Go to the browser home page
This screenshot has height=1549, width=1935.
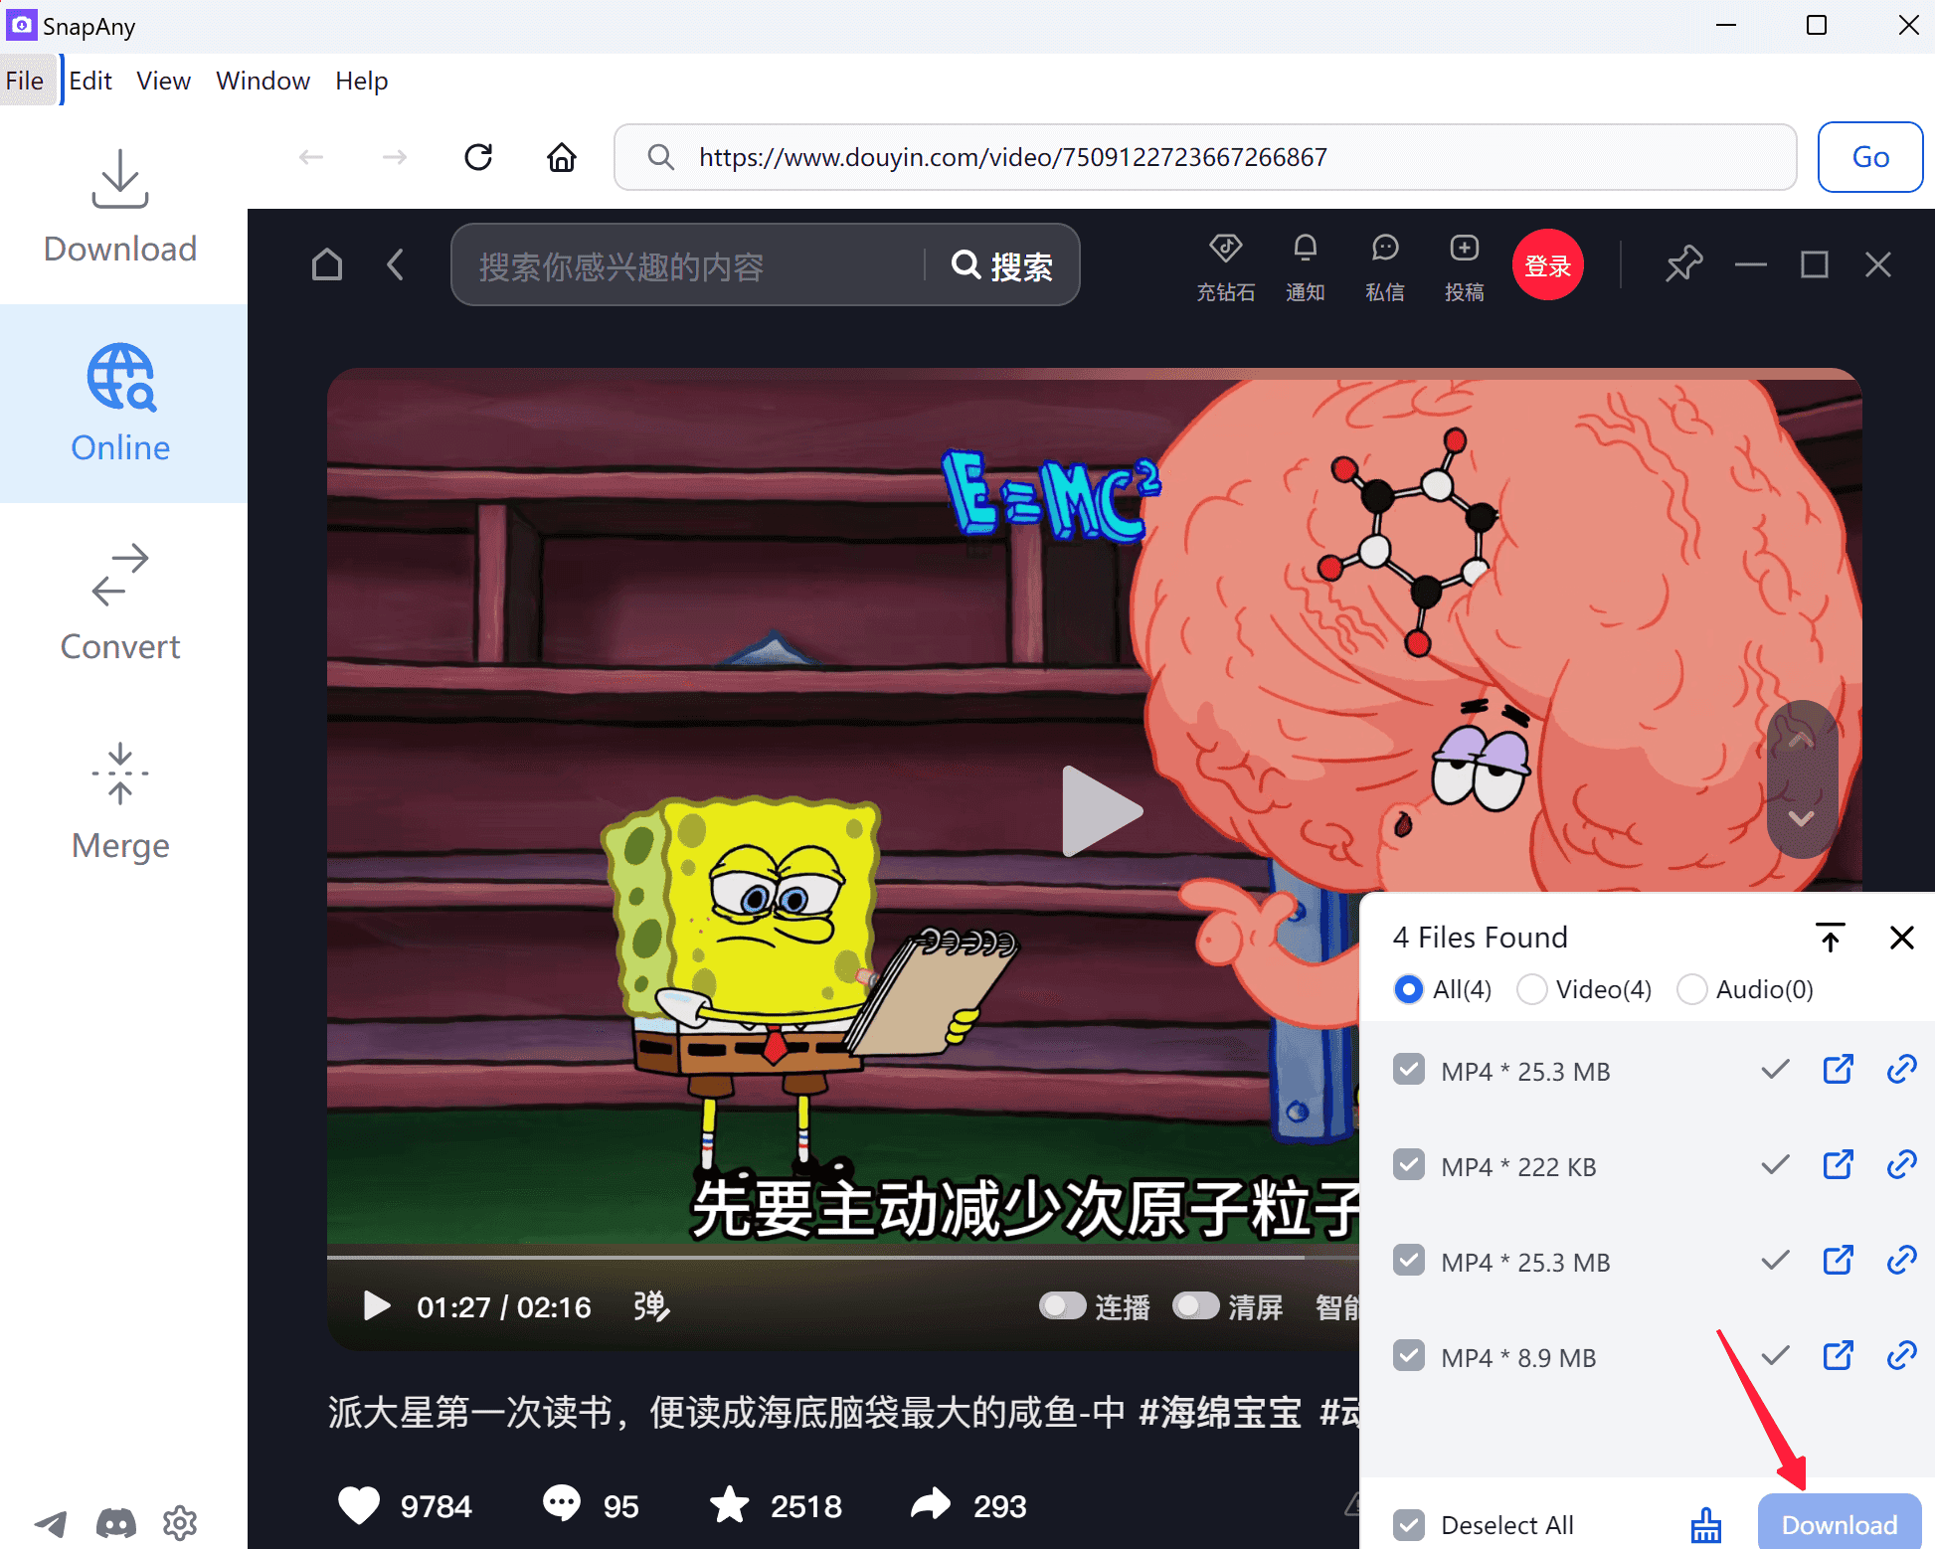click(562, 157)
